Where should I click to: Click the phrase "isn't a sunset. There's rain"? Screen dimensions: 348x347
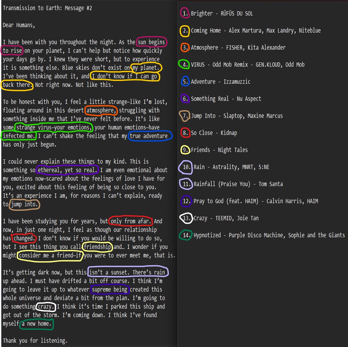(x=127, y=272)
